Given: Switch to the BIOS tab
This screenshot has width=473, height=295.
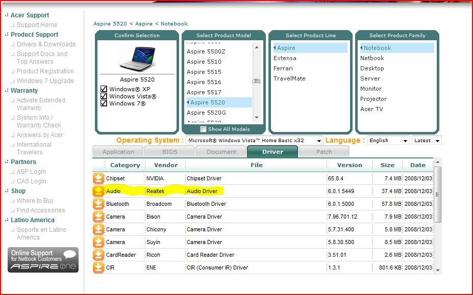Looking at the screenshot, I should 169,151.
